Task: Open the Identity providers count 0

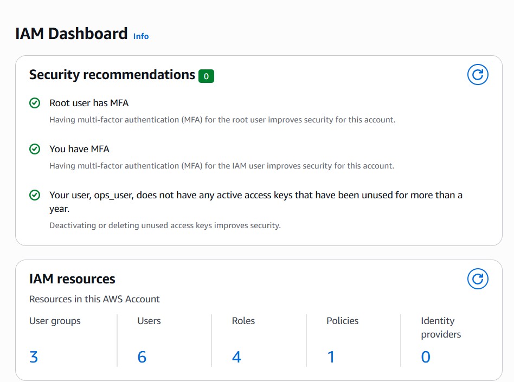Action: (x=426, y=357)
